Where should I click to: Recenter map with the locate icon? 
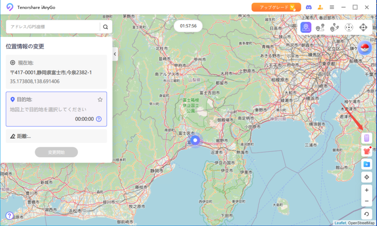click(x=367, y=177)
